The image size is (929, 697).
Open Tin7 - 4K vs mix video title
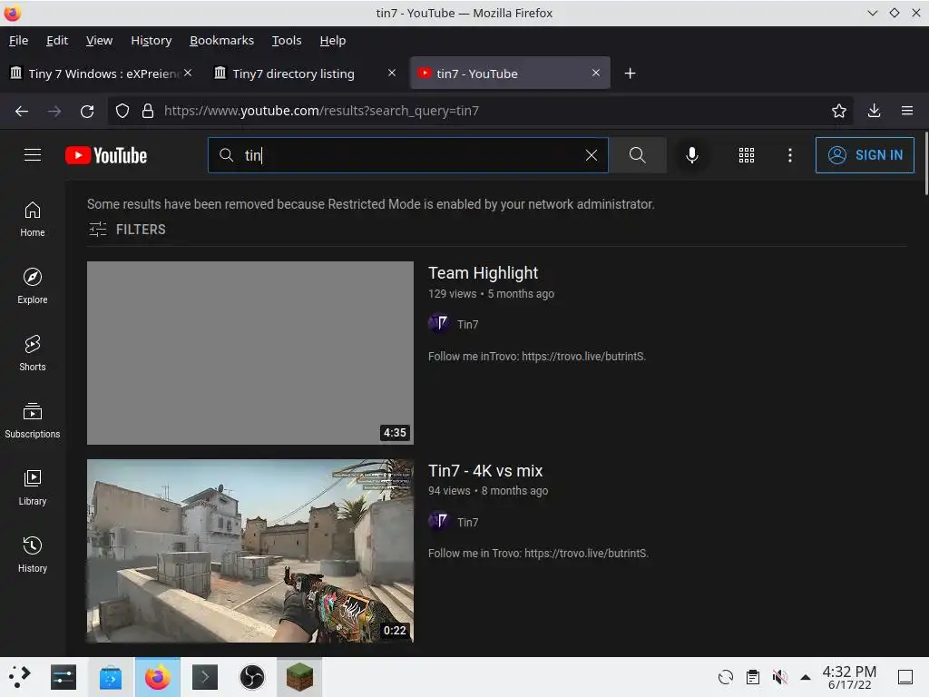tap(485, 471)
